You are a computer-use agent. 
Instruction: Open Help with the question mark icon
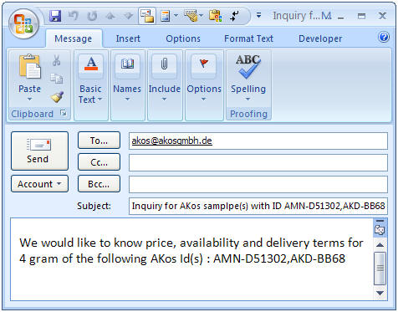pyautogui.click(x=384, y=37)
